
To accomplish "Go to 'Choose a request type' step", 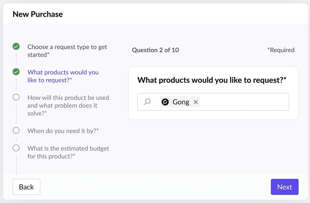I will tap(67, 51).
